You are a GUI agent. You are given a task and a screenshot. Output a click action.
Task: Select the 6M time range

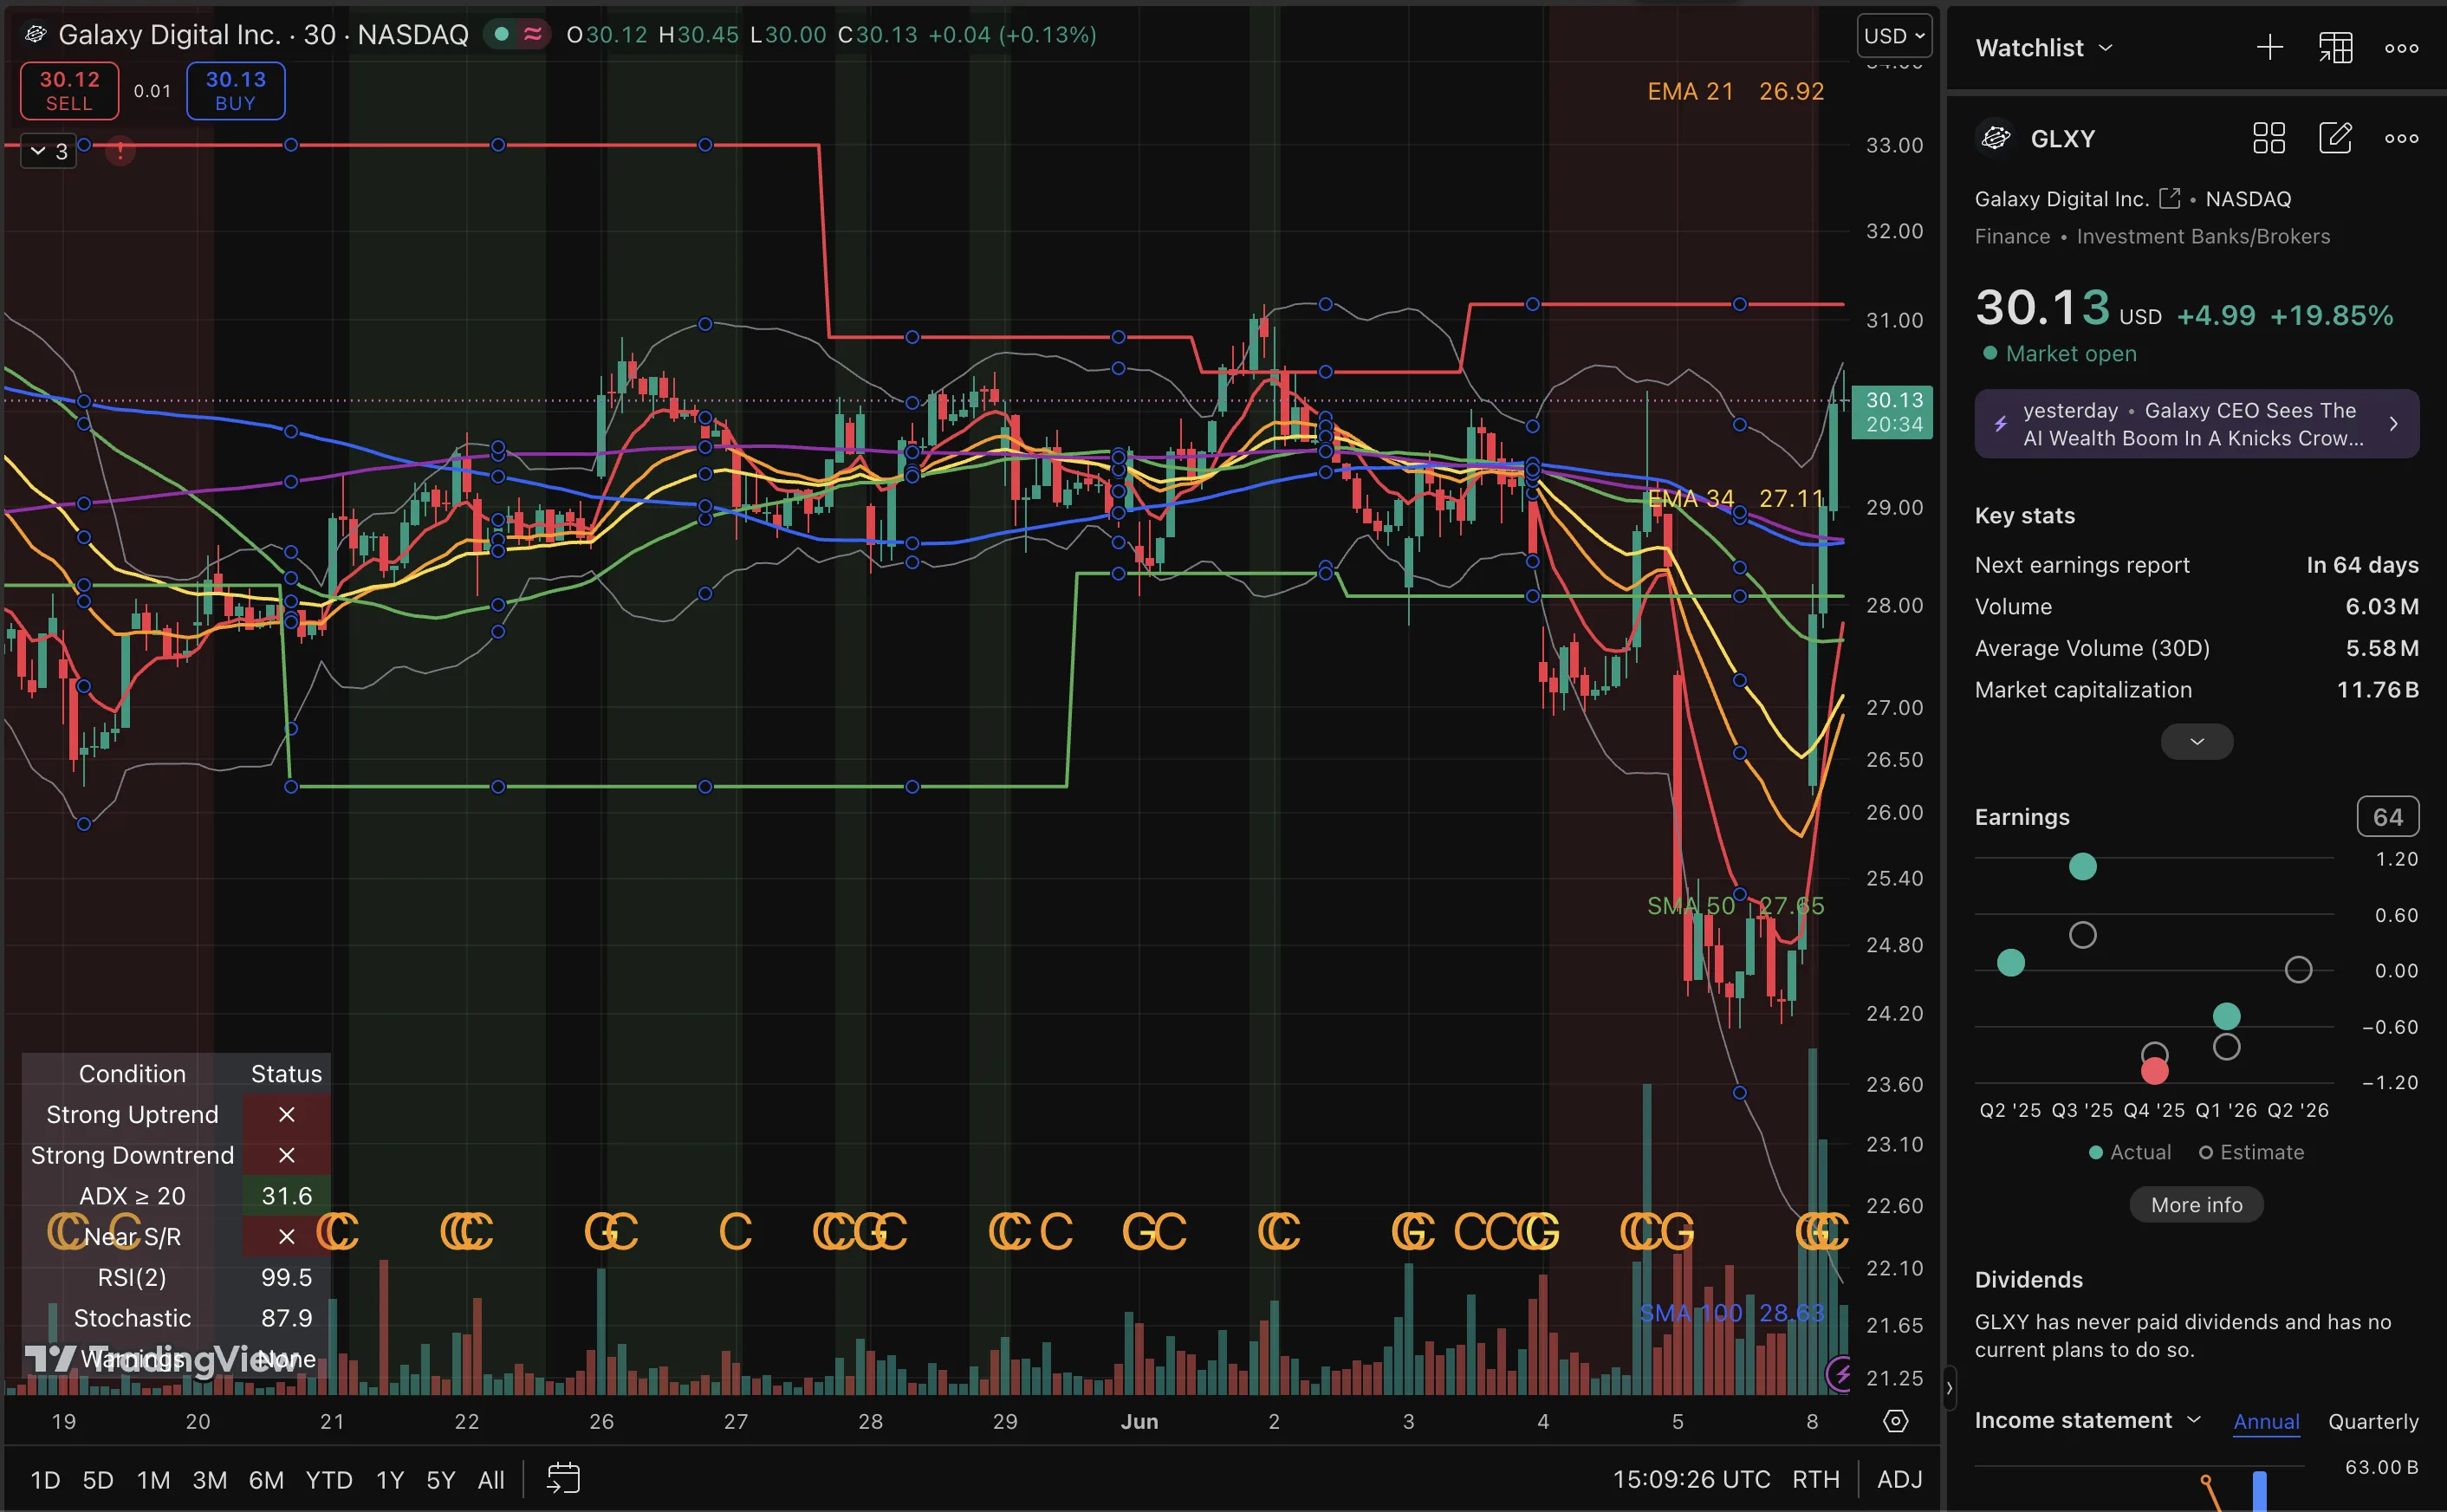pyautogui.click(x=266, y=1479)
